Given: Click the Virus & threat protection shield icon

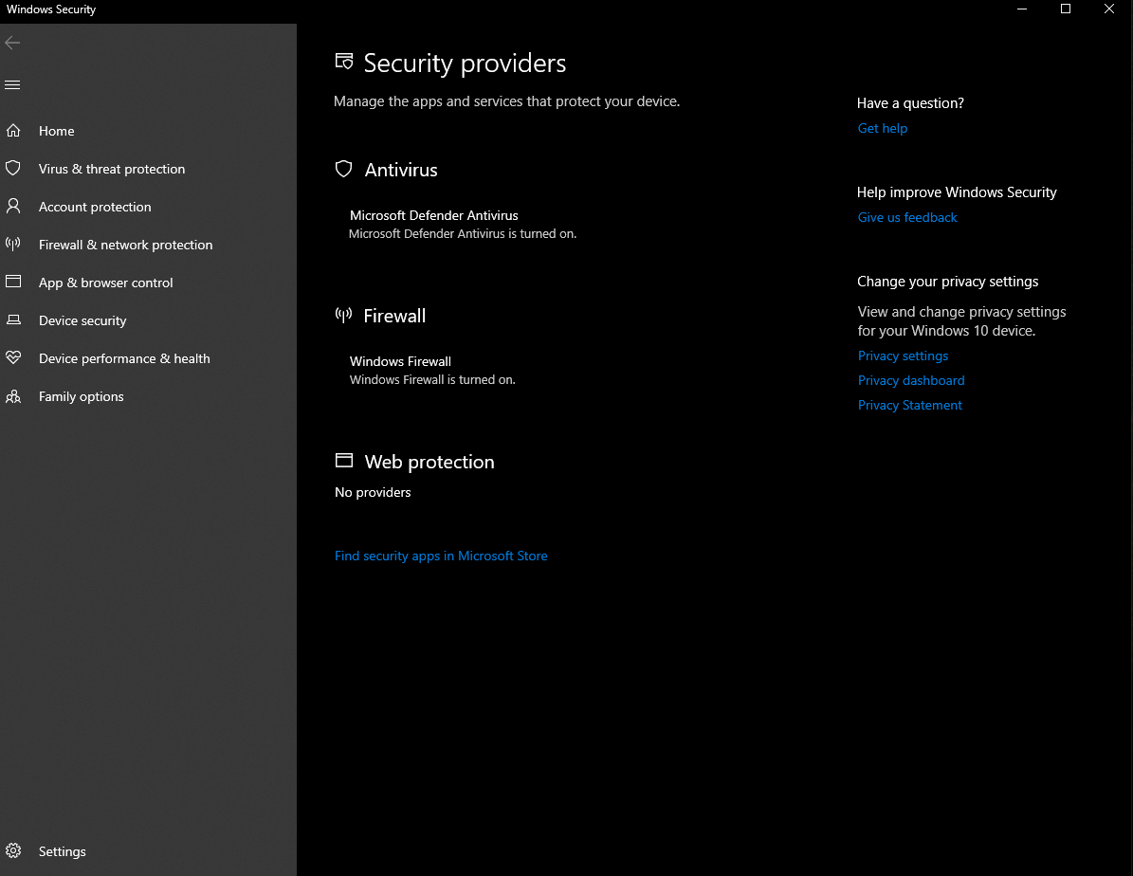Looking at the screenshot, I should 13,169.
